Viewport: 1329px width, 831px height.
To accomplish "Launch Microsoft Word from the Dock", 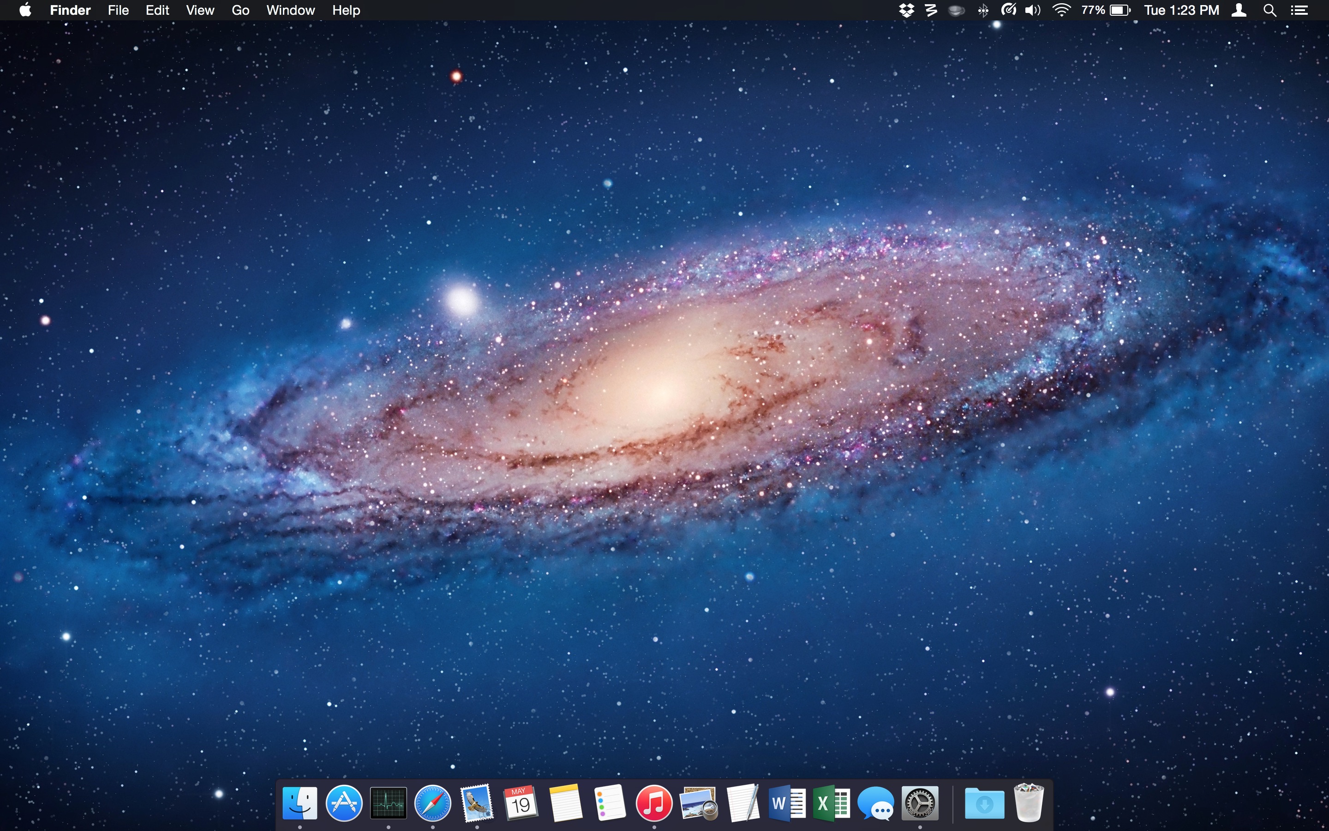I will tap(788, 803).
